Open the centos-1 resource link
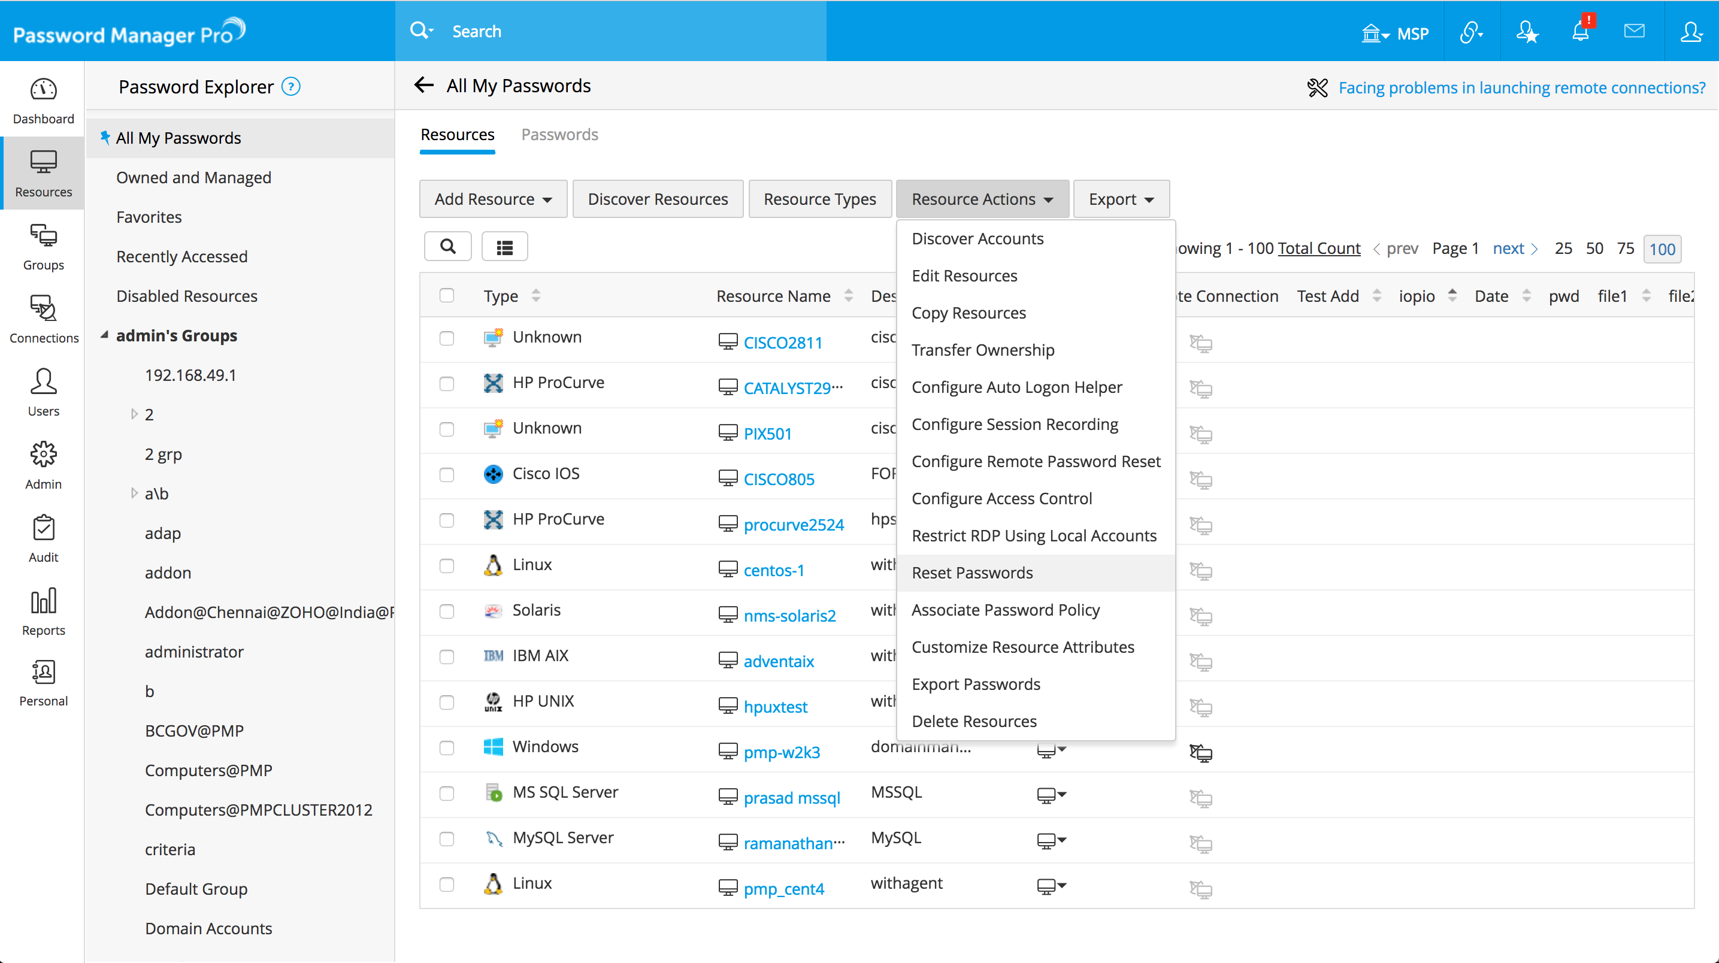 [773, 571]
